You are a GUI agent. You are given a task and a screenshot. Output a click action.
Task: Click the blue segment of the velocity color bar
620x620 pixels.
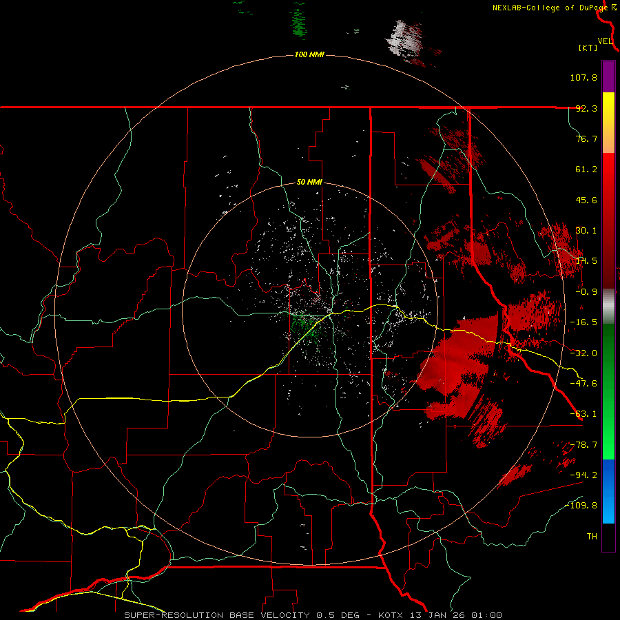click(608, 491)
